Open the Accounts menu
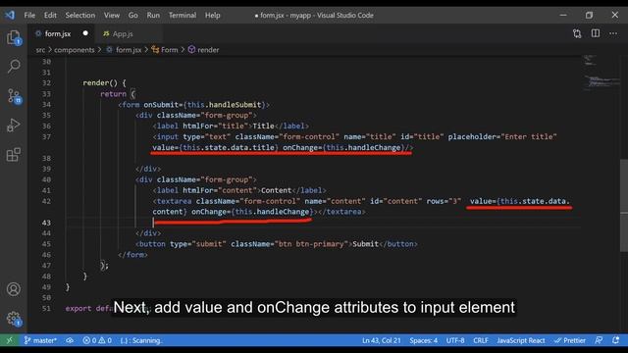The width and height of the screenshot is (628, 353). pos(14,289)
